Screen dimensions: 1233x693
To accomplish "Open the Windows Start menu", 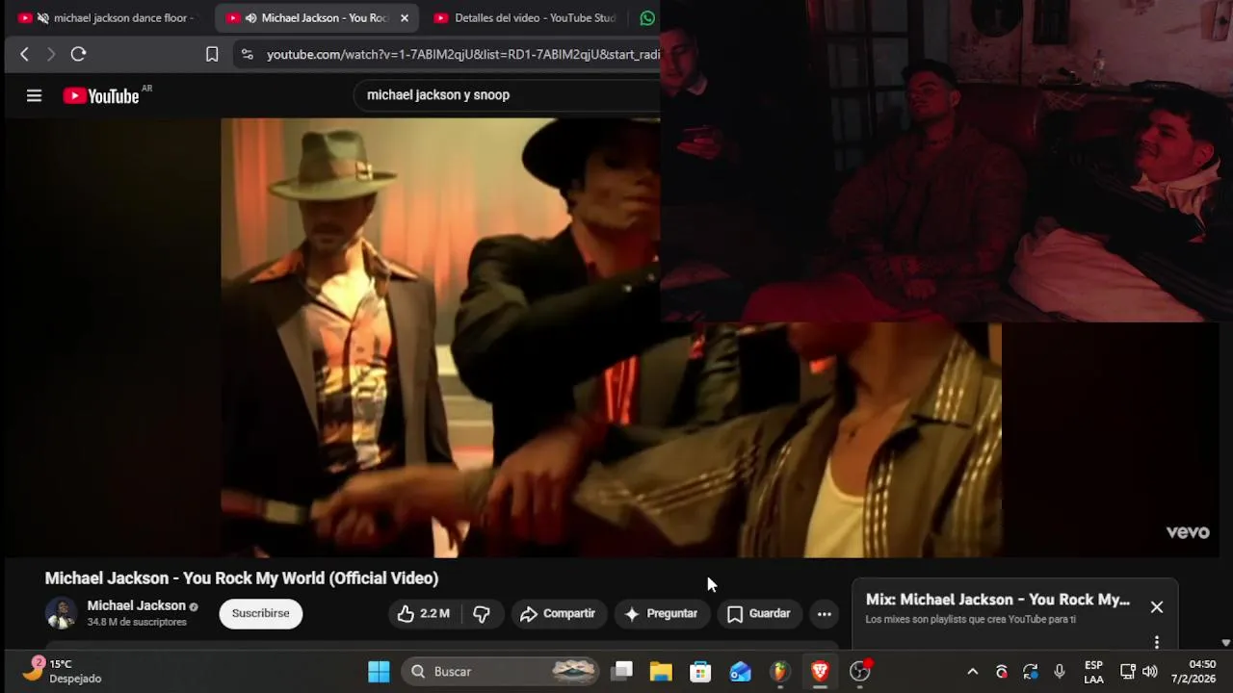I will pos(379,671).
